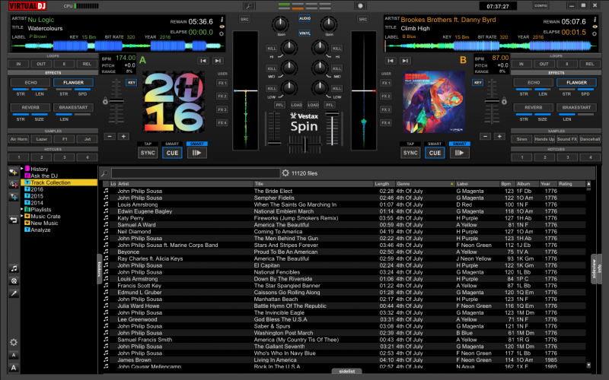Viewport: 609px width, 380px height.
Task: Open the sideview info tab on right edge
Action: point(596,269)
